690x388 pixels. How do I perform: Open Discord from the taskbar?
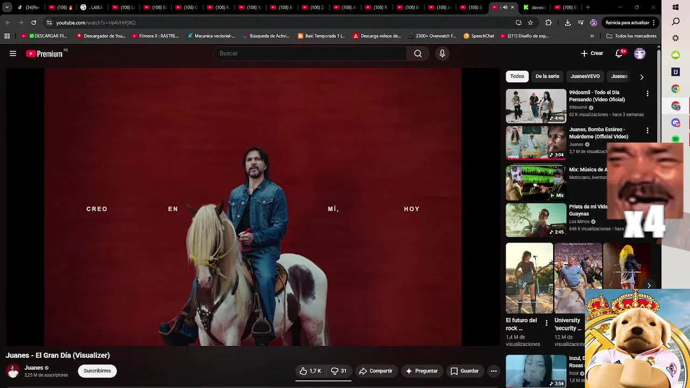pyautogui.click(x=675, y=123)
